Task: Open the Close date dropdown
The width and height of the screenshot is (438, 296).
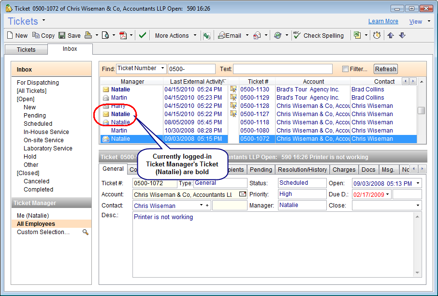Action: 418,206
